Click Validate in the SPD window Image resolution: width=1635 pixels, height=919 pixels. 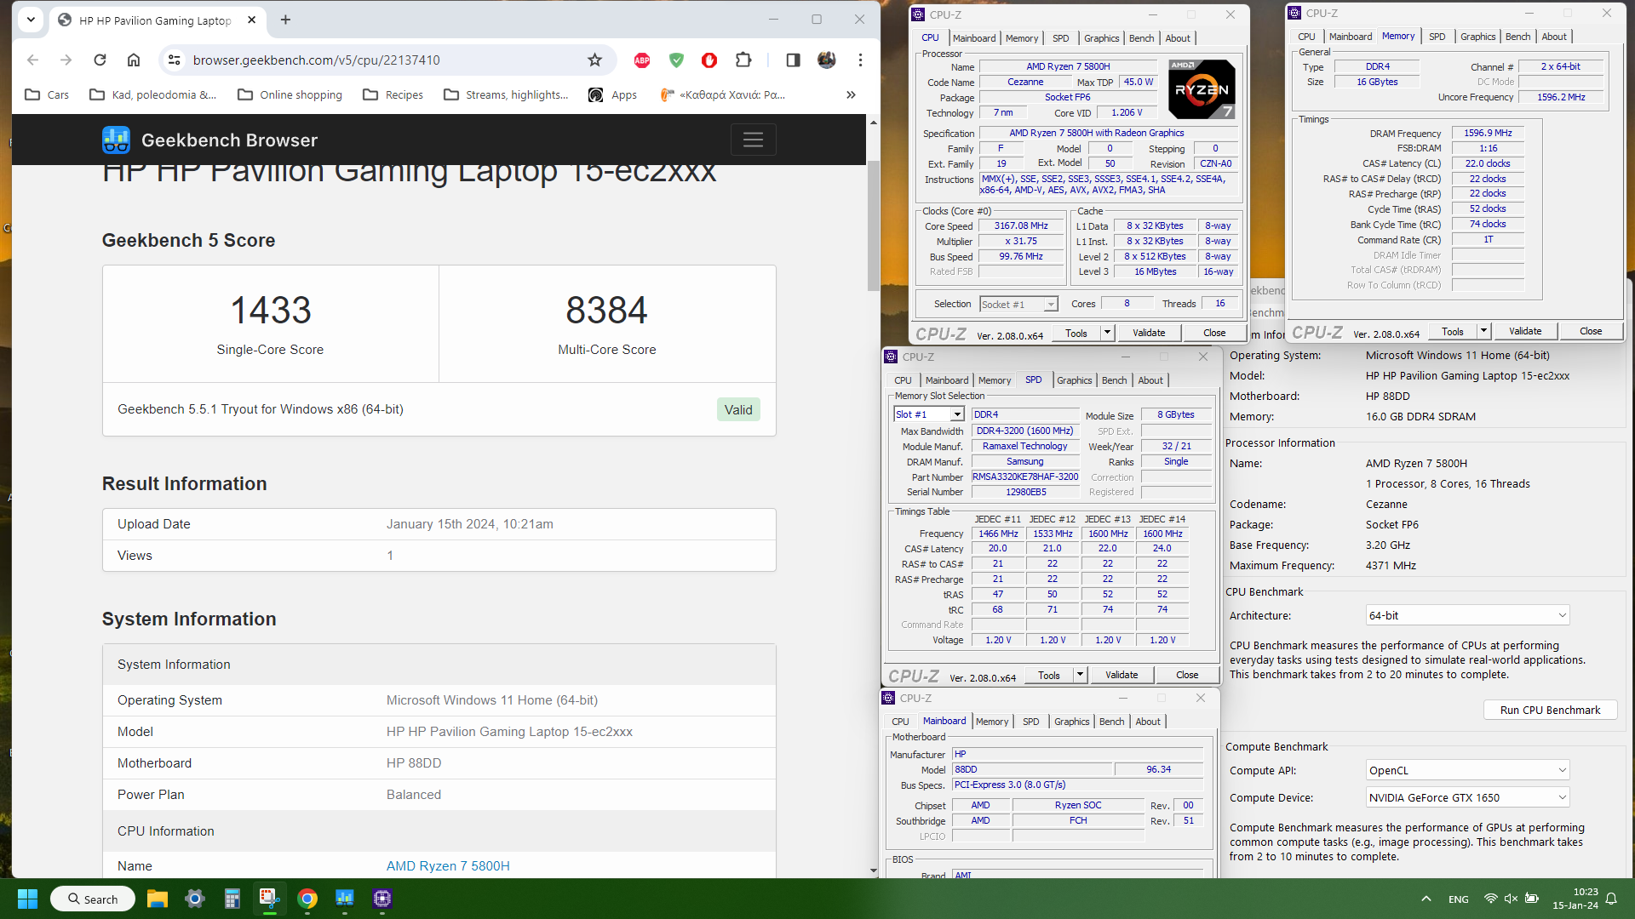(x=1121, y=675)
